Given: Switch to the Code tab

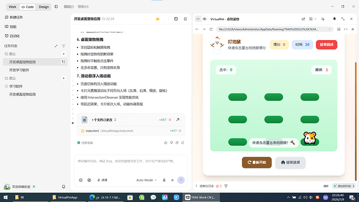Looking at the screenshot, I should point(28,7).
